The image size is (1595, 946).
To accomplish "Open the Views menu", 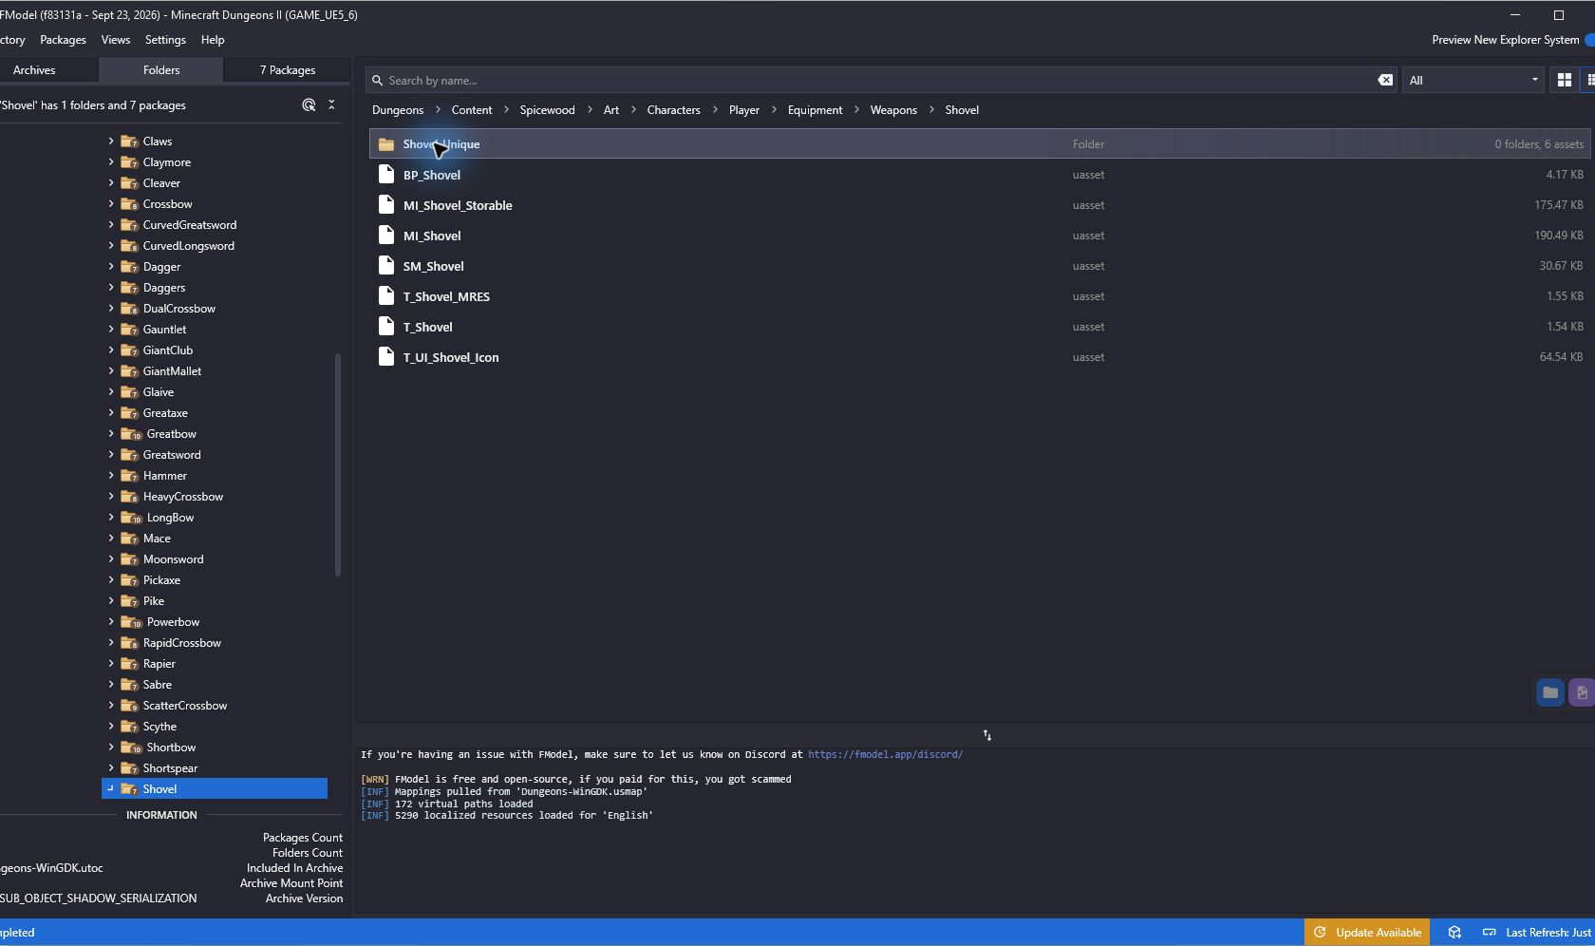I will coord(116,40).
